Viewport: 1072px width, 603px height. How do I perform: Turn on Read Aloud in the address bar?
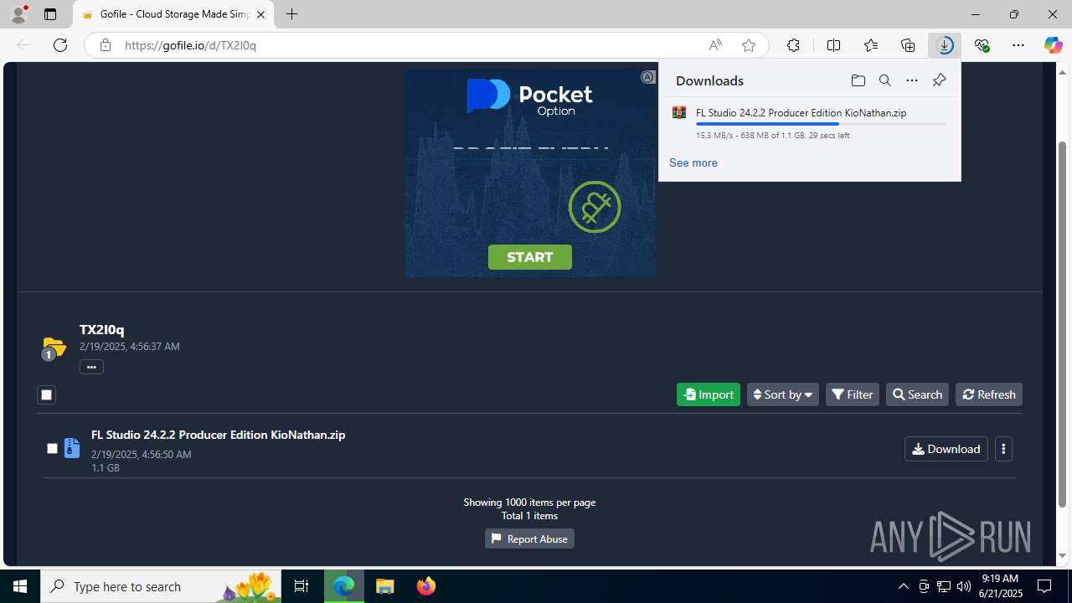(715, 45)
